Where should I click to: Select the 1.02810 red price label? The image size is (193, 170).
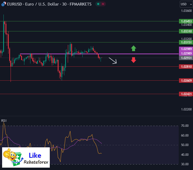pyautogui.click(x=186, y=67)
